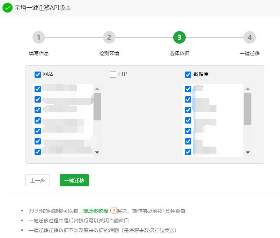Click the active step 3 选择数据 circle

point(179,37)
